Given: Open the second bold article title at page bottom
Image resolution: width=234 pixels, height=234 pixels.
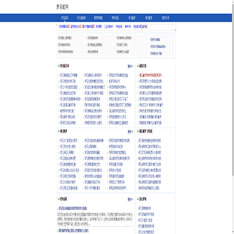Looking at the screenshot, I should tap(73, 231).
